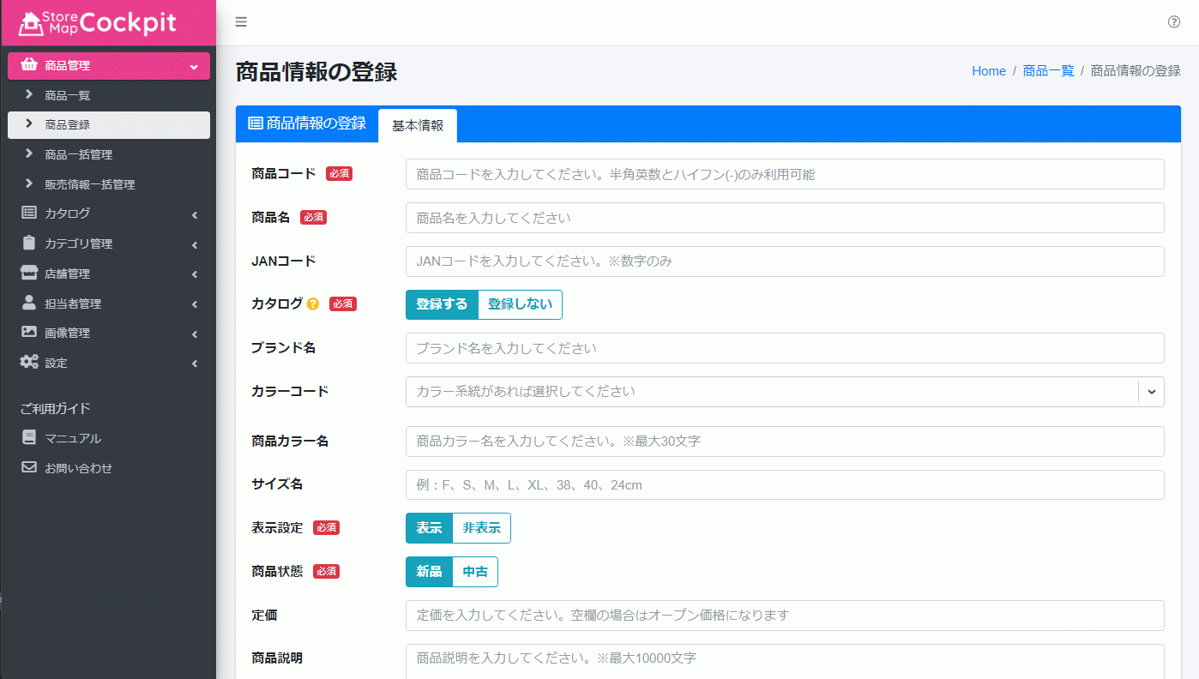Open the help icon in the top right corner

click(1174, 21)
